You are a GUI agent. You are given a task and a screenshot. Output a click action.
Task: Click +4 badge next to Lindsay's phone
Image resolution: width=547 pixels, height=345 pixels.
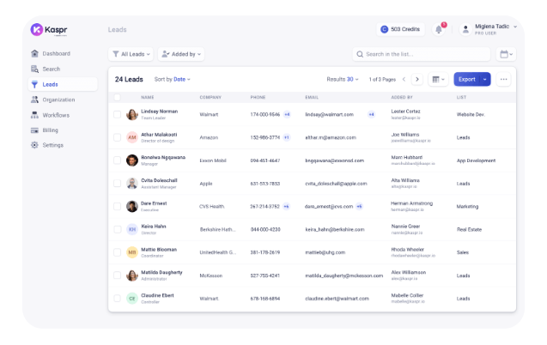[x=287, y=114]
